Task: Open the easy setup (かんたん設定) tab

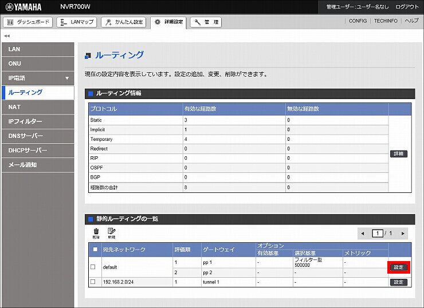Action: click(124, 22)
